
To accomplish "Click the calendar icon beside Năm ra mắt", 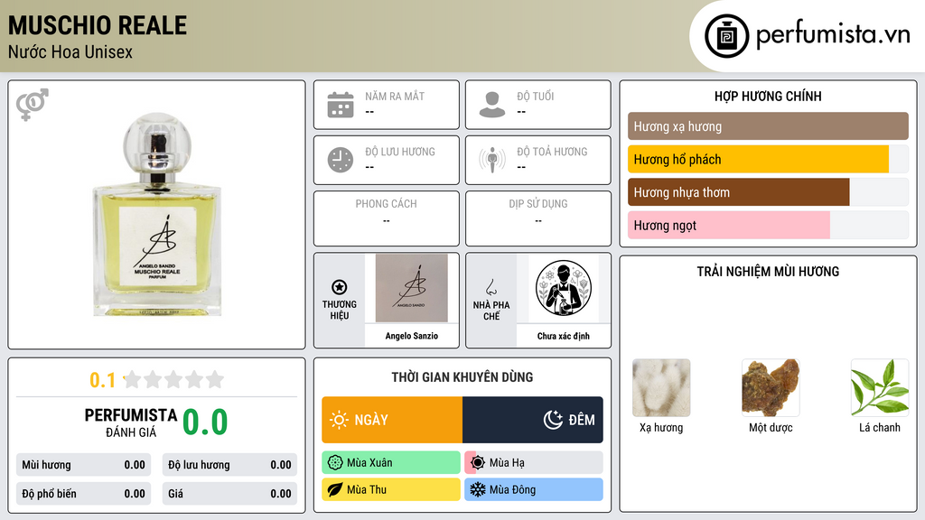I will point(341,105).
